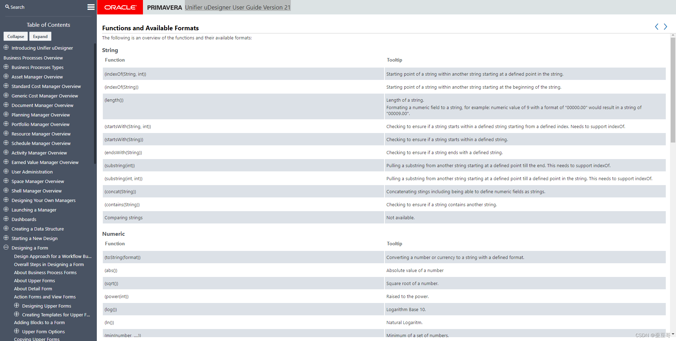Click the (endsWith(String)) function cell
This screenshot has height=341, width=676.
click(x=243, y=152)
